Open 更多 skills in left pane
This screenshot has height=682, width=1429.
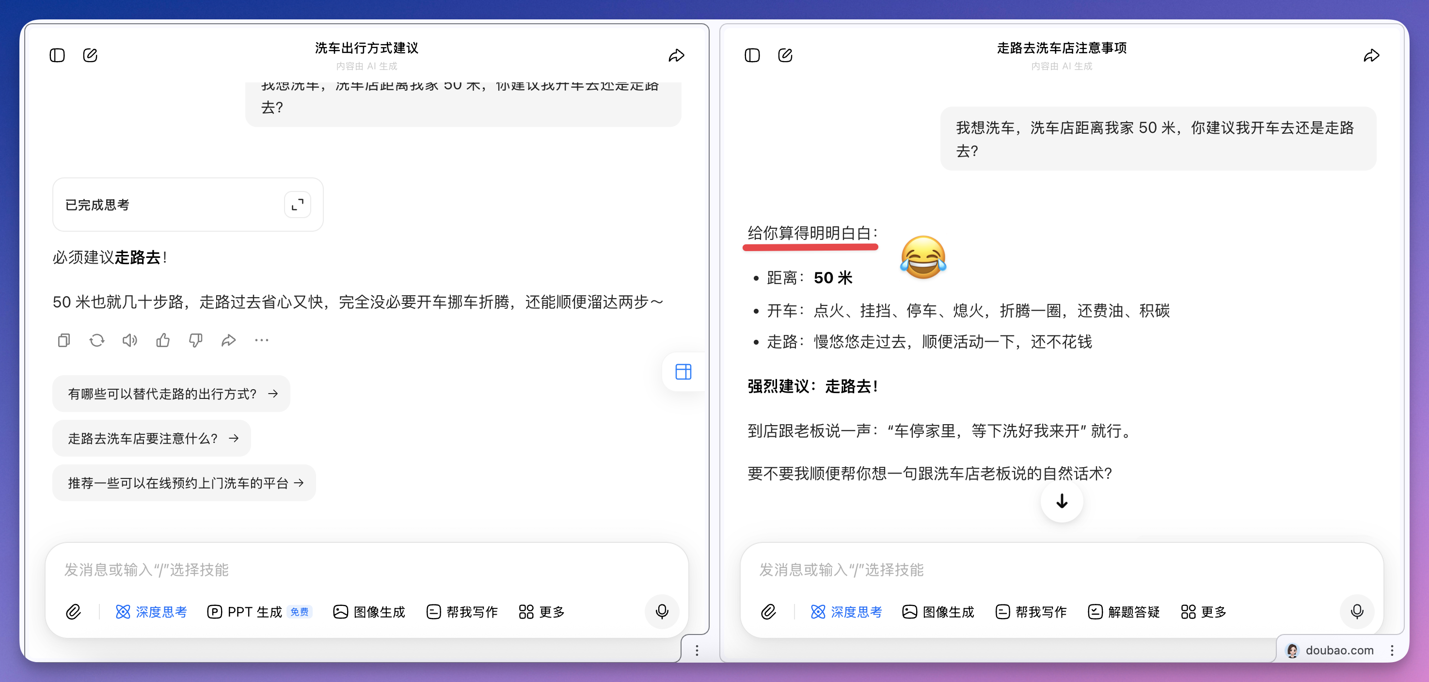[542, 612]
